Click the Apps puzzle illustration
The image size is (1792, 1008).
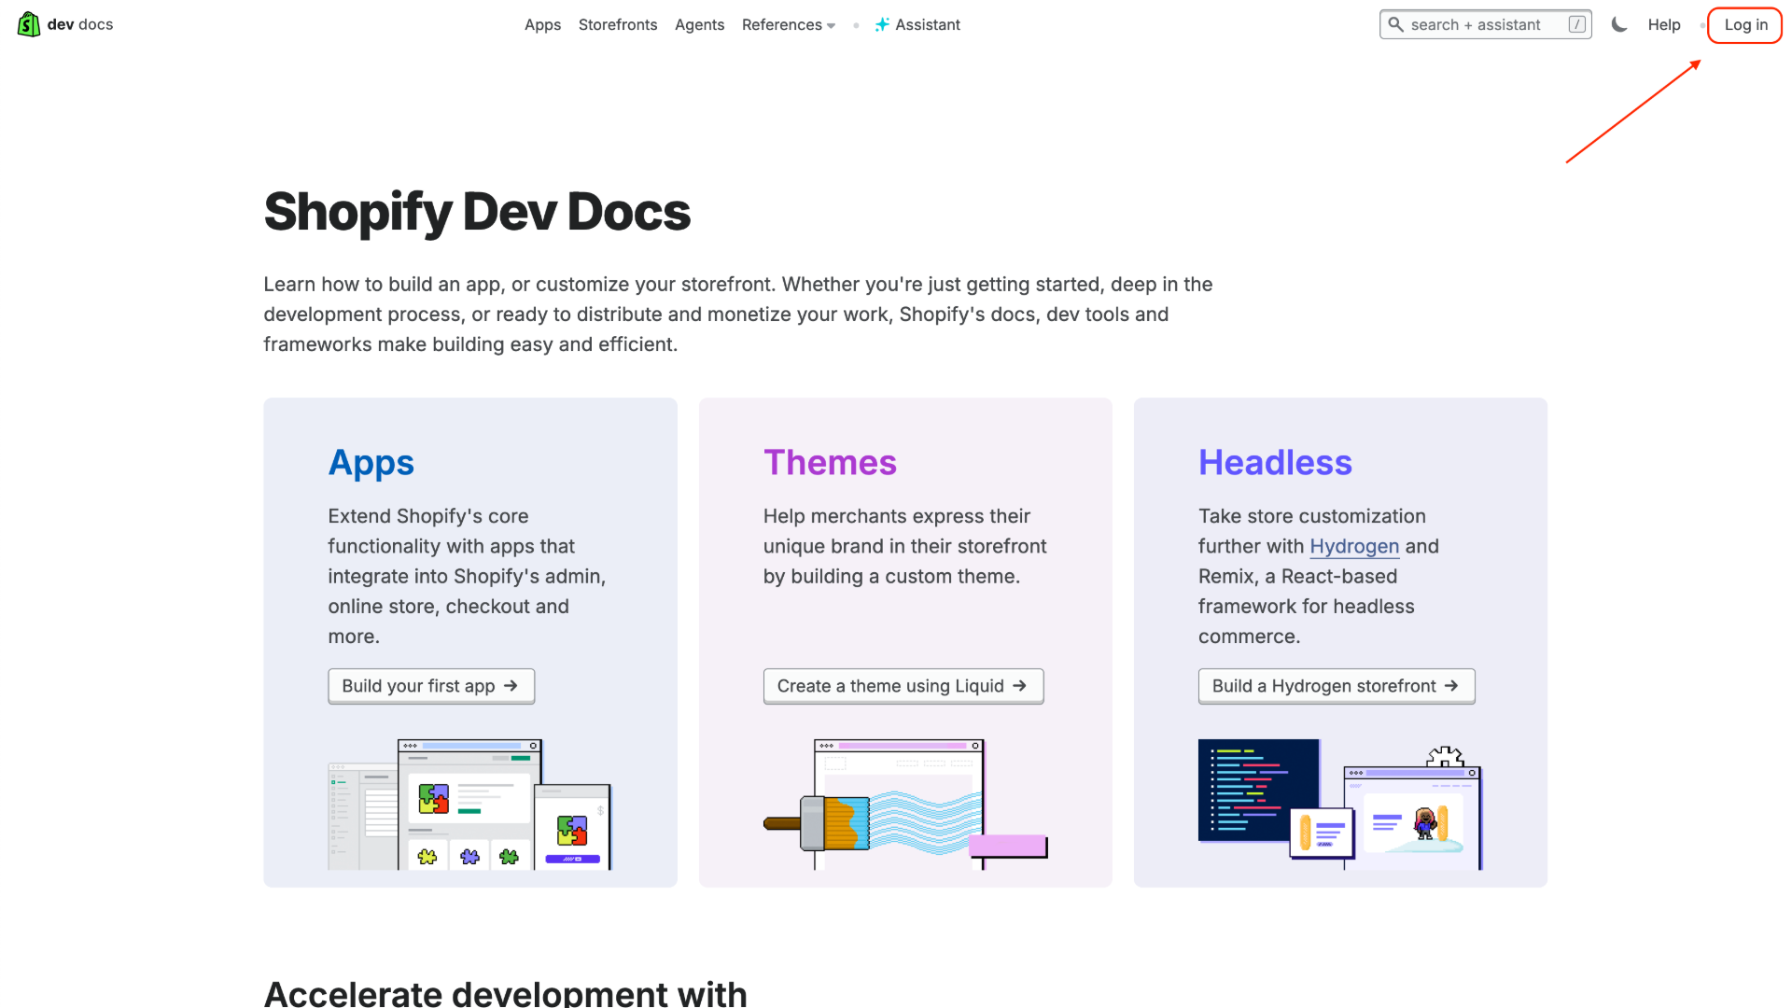(x=469, y=805)
